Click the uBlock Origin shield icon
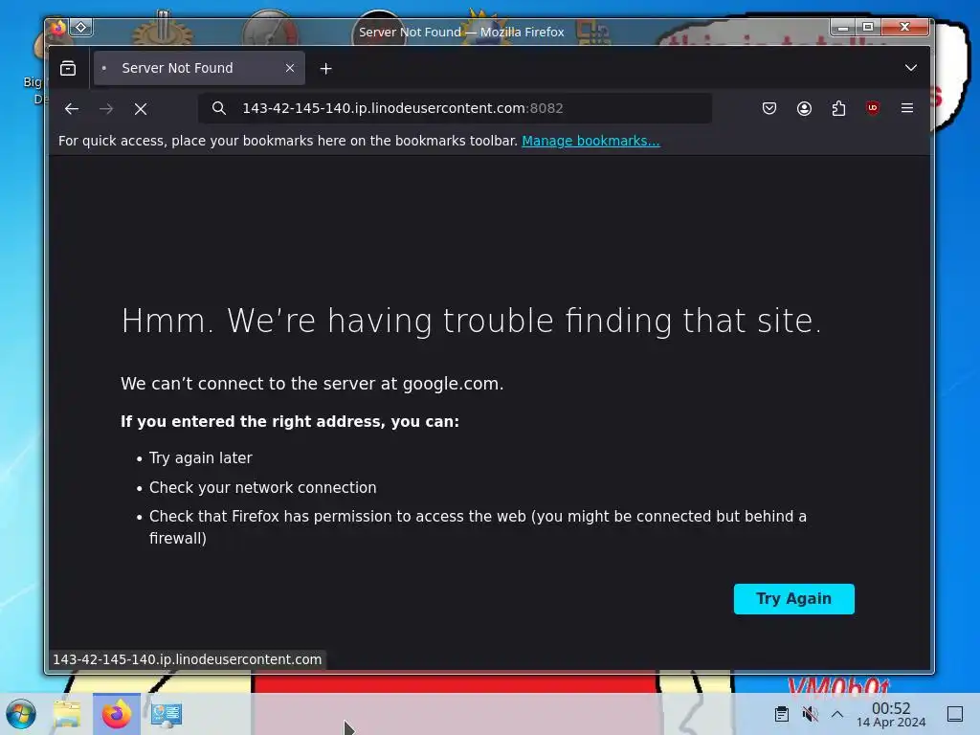The height and width of the screenshot is (735, 980). coord(873,108)
